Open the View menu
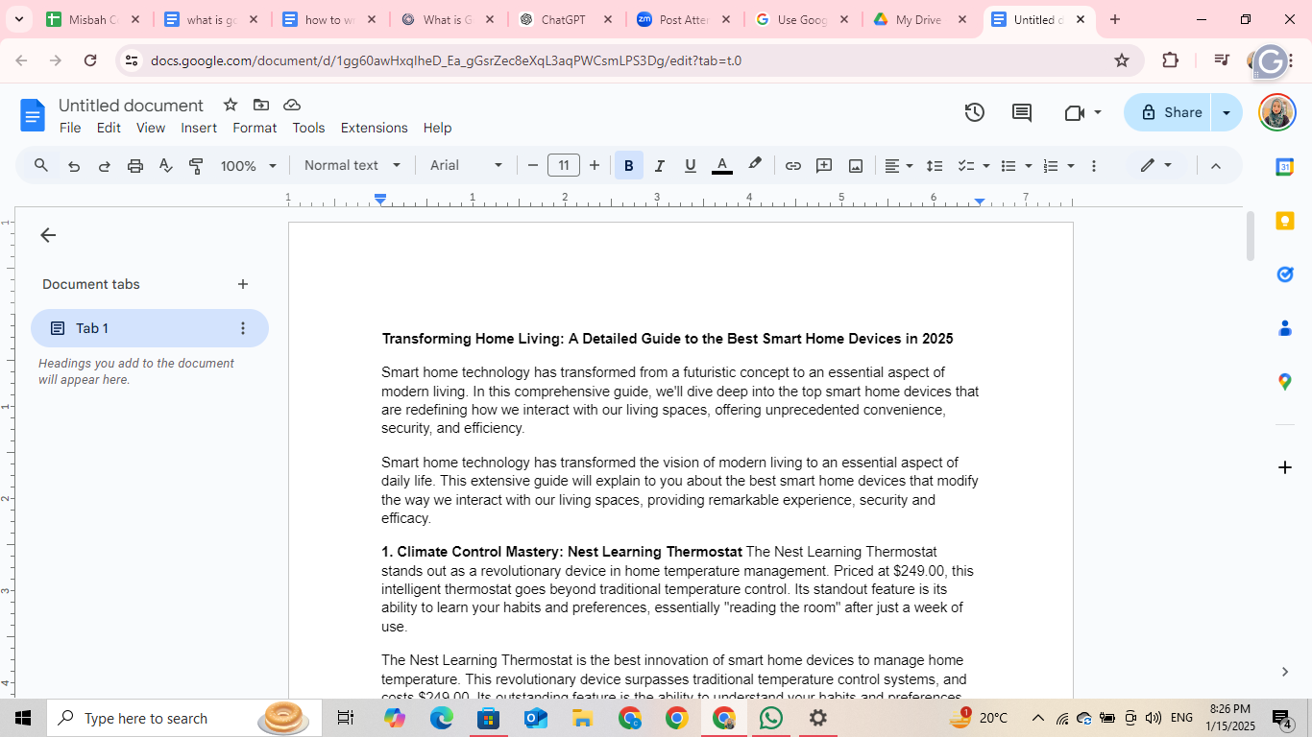 click(x=151, y=128)
